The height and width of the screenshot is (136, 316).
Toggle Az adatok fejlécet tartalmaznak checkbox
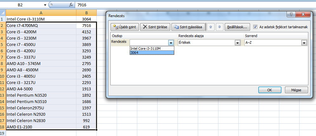(x=255, y=27)
